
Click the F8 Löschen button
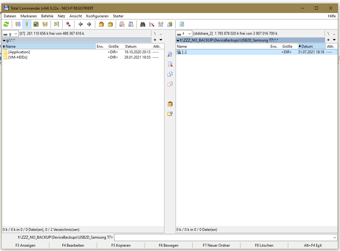click(264, 245)
